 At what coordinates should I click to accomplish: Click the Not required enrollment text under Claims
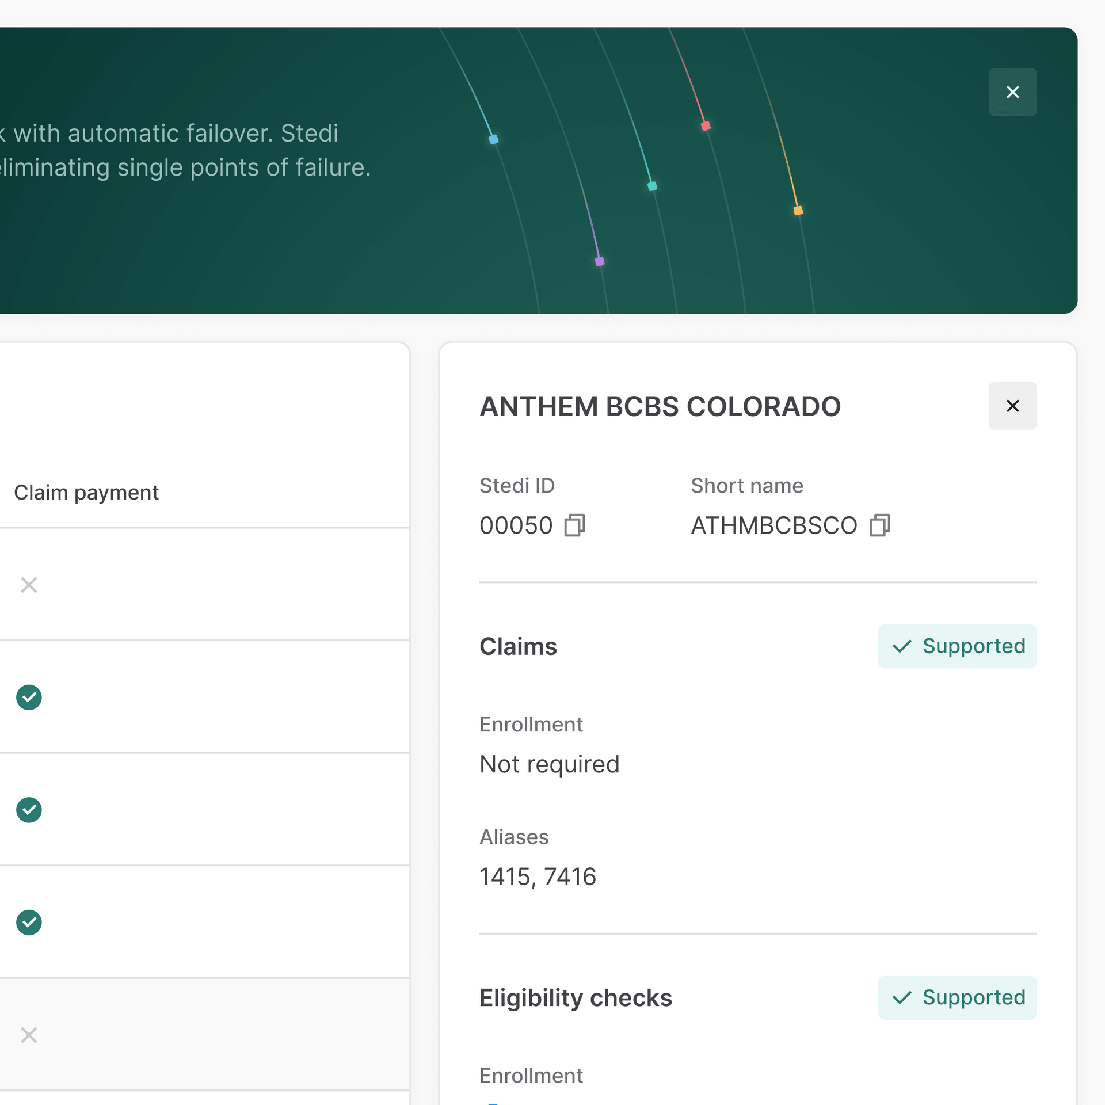point(549,764)
